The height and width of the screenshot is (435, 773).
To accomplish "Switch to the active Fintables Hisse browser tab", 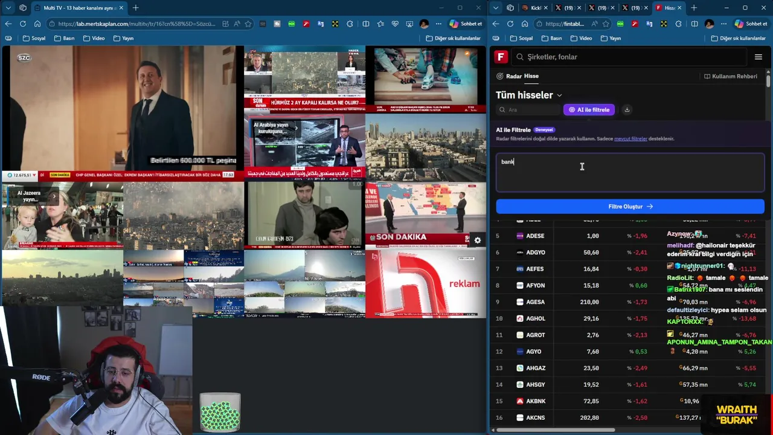I will point(668,8).
